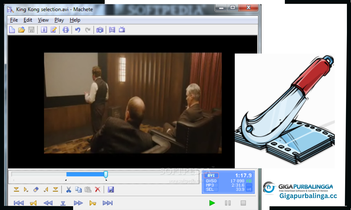Click the Stop button
The width and height of the screenshot is (351, 210).
coord(243,203)
